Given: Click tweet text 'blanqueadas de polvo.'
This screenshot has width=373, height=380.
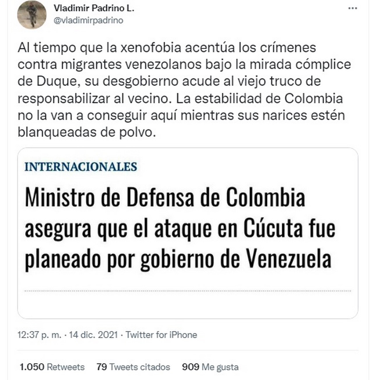Looking at the screenshot, I should pyautogui.click(x=85, y=132).
